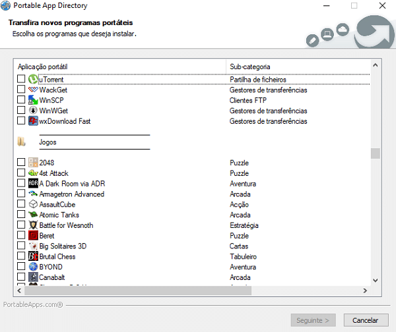This screenshot has height=332, width=396.
Task: Click the wxDownload Fast app icon
Action: click(33, 121)
